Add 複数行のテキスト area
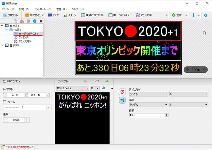This screenshot has width=212, height=150. 93,15
